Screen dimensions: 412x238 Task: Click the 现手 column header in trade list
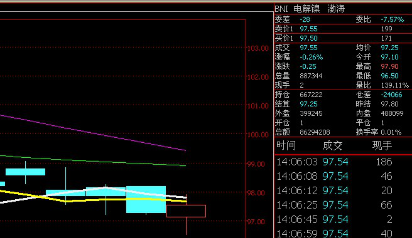382,145
